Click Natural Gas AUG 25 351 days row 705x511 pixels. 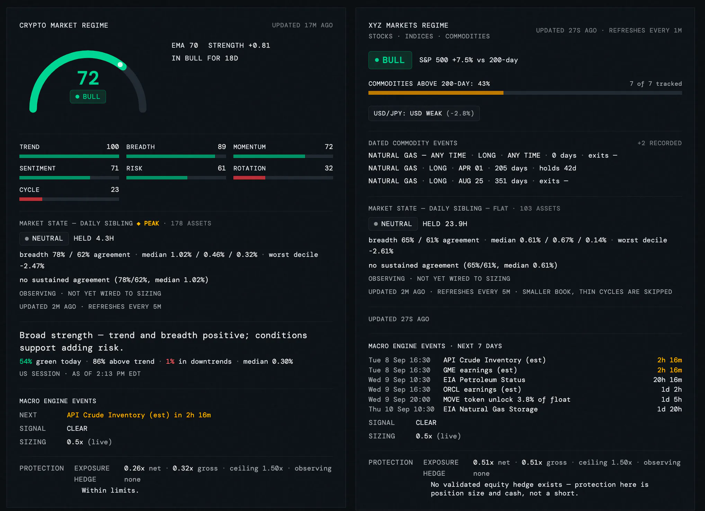pyautogui.click(x=468, y=181)
